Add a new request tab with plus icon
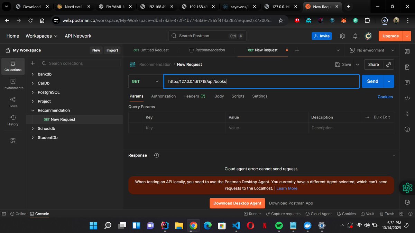 (x=297, y=50)
